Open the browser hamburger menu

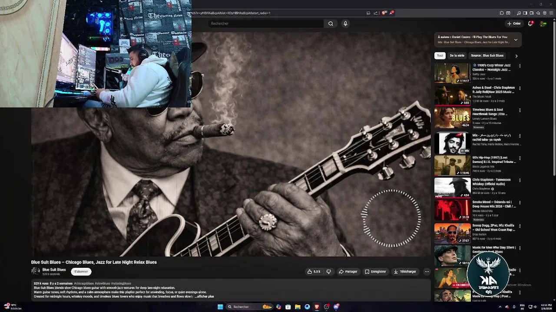pos(552,13)
